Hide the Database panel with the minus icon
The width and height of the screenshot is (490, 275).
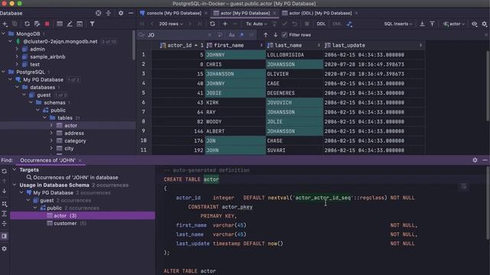131,13
